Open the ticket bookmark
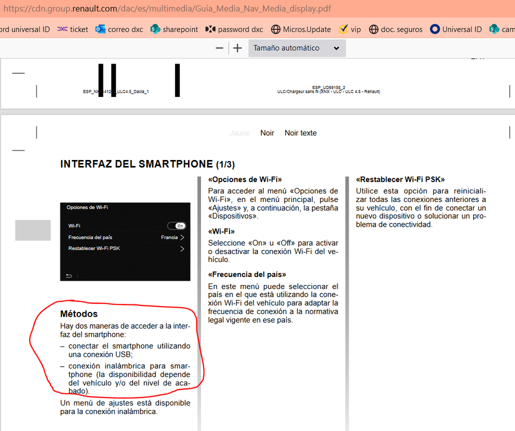This screenshot has width=515, height=431. [73, 29]
